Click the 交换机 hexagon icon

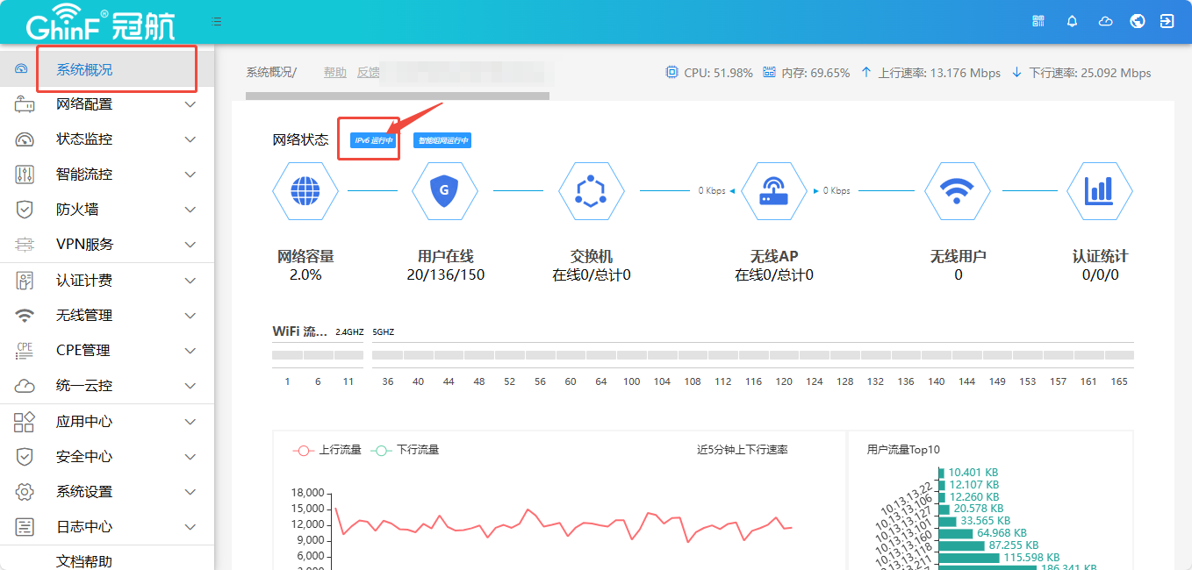coord(591,190)
